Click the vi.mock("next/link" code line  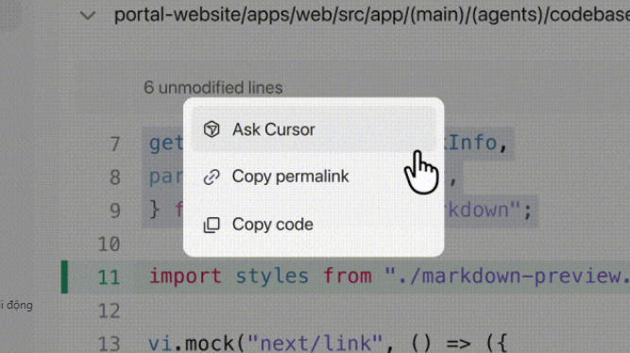328,344
